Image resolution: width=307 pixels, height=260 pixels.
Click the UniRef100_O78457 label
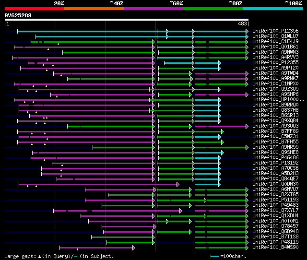pos(275,226)
